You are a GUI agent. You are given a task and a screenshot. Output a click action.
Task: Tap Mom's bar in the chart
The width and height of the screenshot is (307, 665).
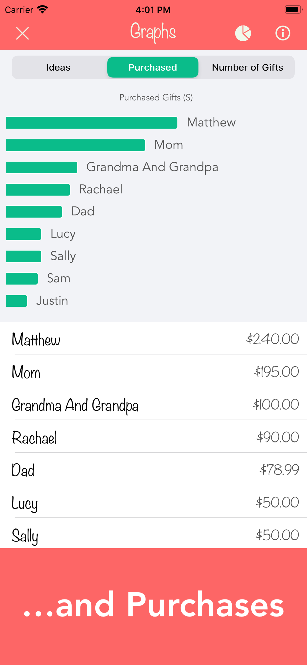click(x=75, y=145)
